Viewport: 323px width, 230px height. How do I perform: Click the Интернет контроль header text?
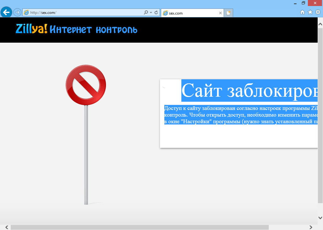tap(93, 30)
